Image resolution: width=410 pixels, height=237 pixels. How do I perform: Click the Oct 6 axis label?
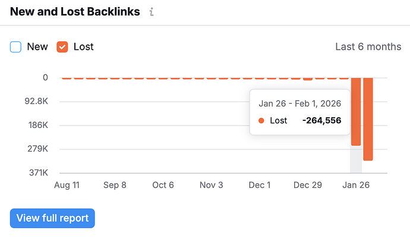163,185
